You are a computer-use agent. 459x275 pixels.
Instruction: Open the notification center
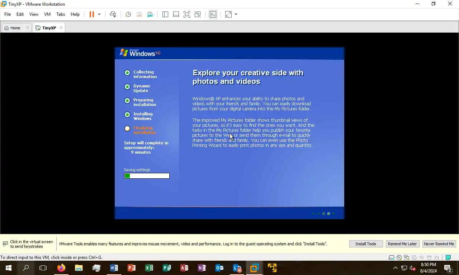click(x=448, y=268)
